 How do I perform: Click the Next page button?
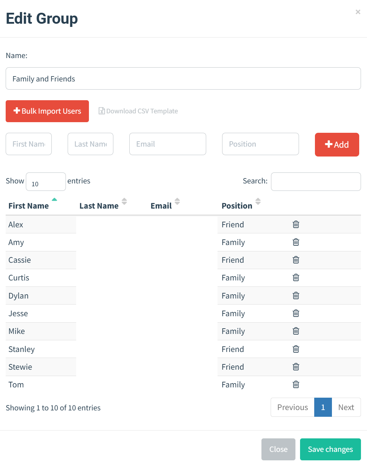tap(346, 407)
